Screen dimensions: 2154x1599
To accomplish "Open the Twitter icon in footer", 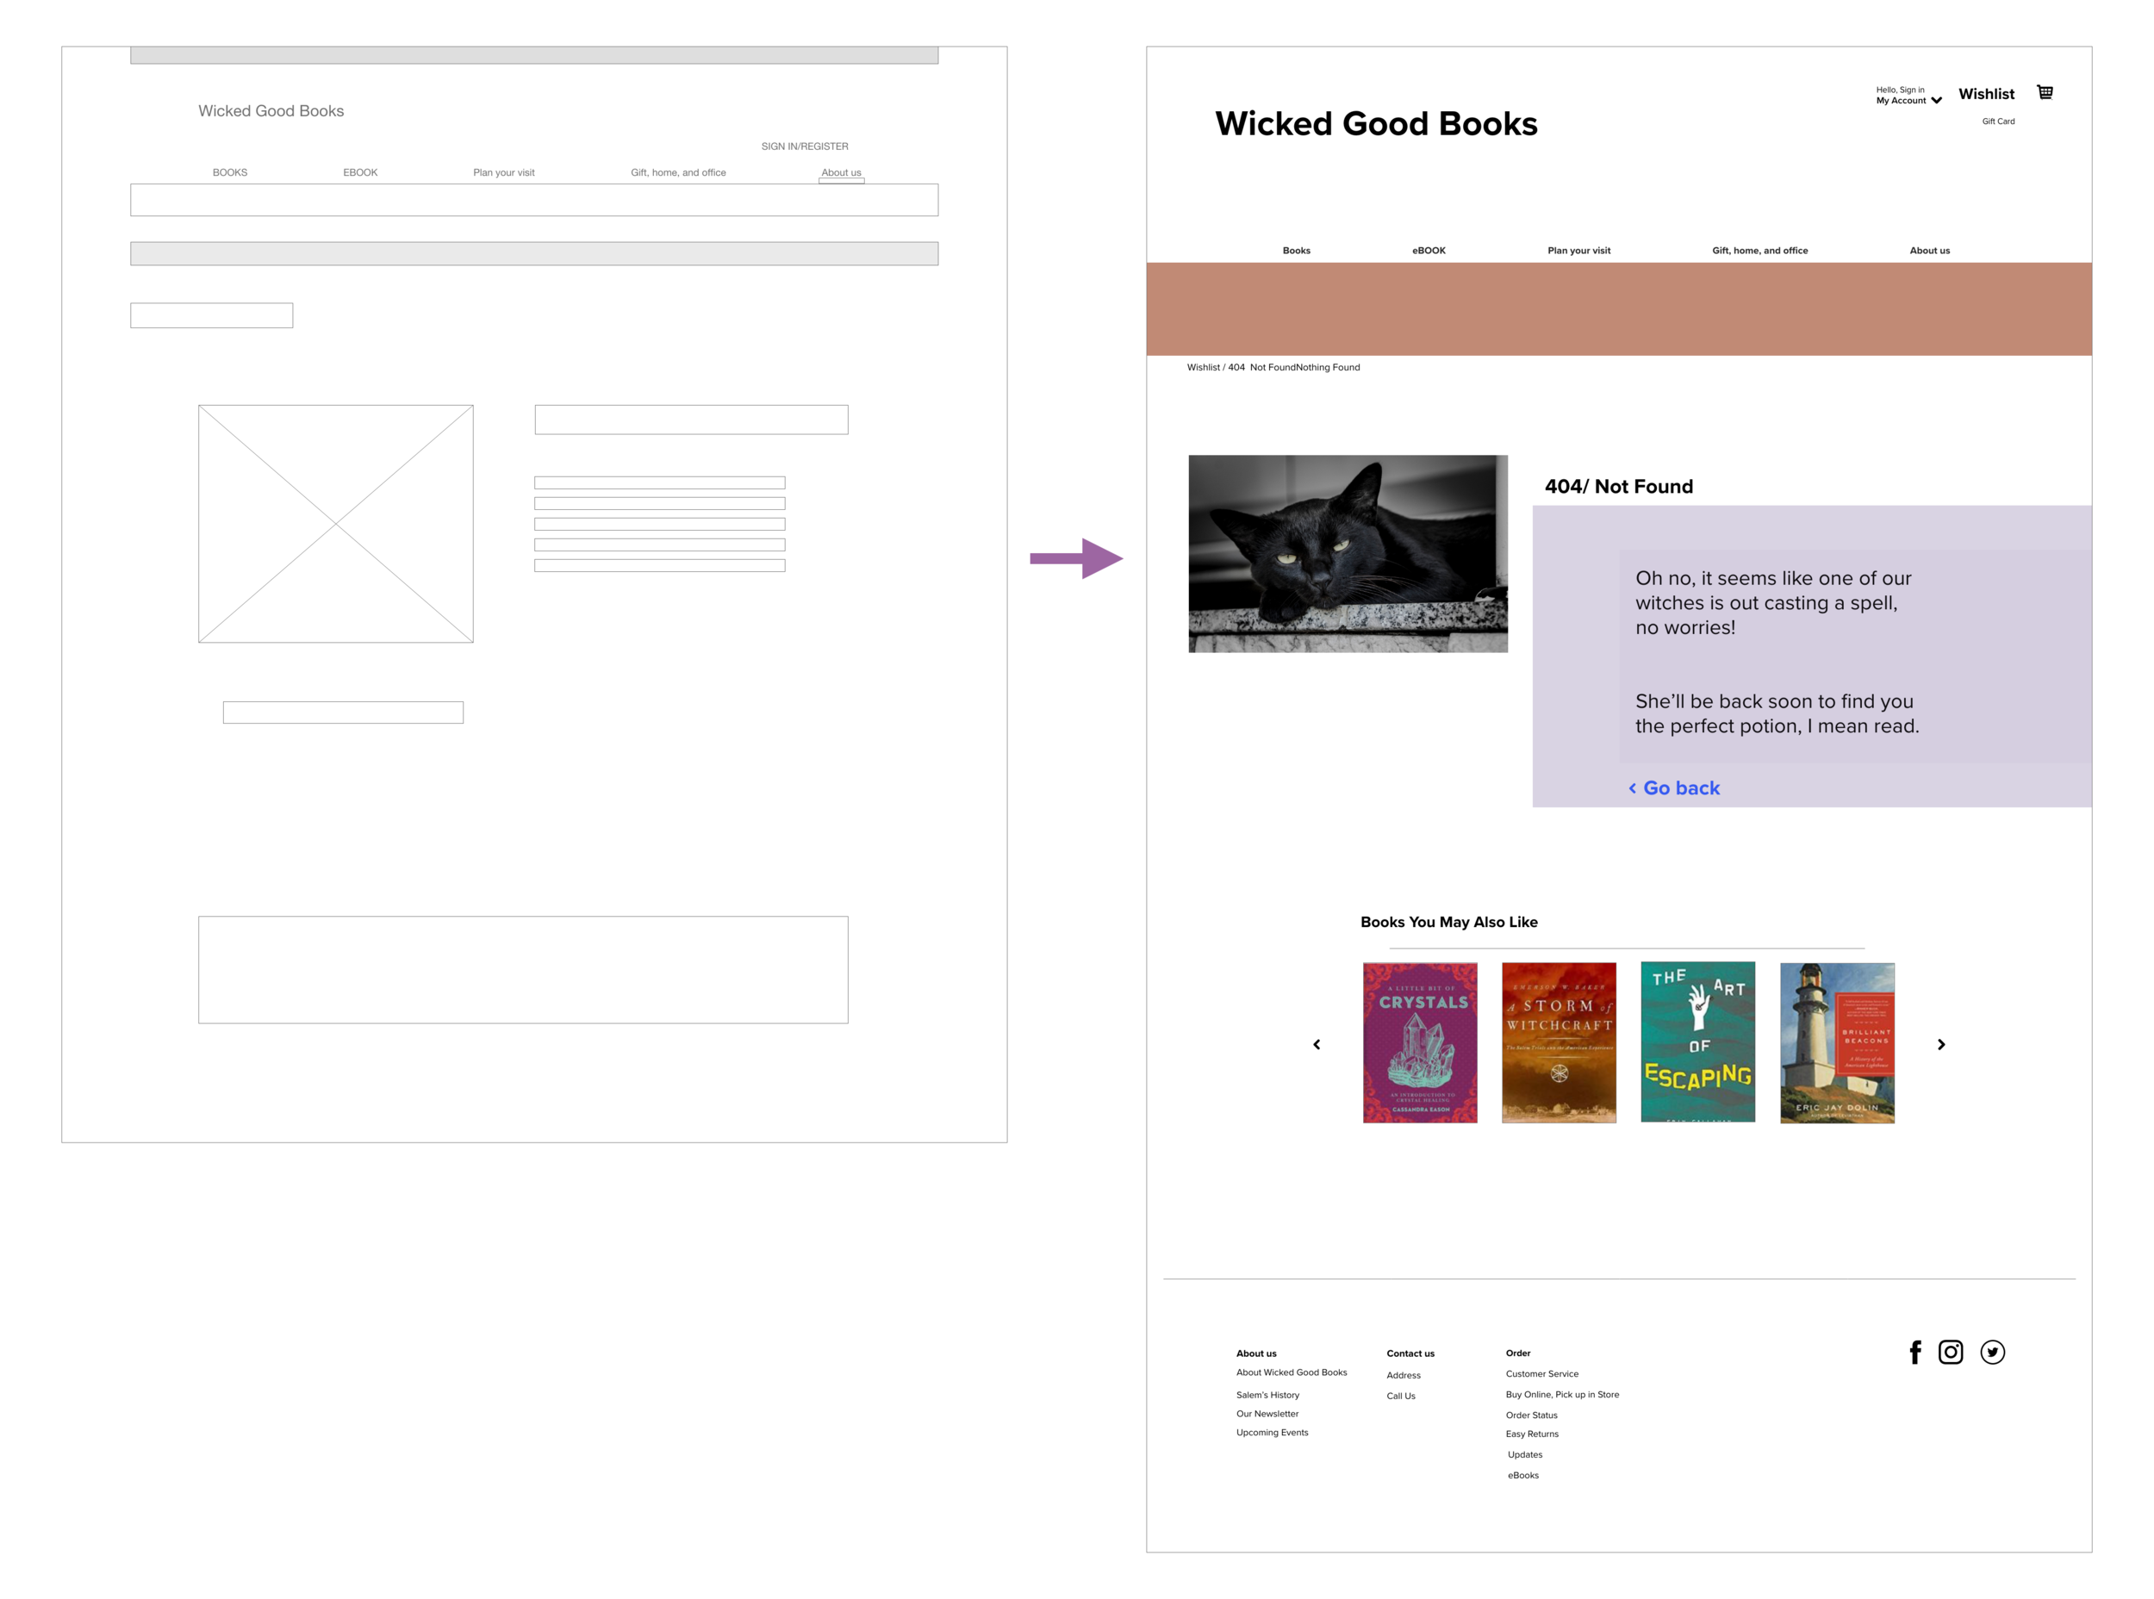I will 1991,1353.
